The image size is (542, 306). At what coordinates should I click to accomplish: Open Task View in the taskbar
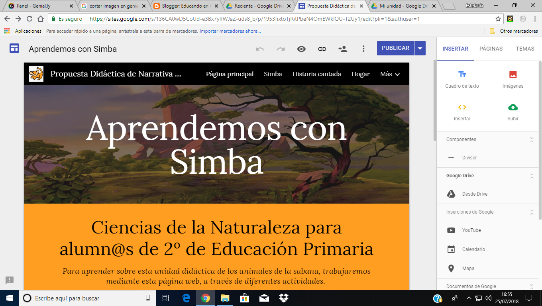166,298
